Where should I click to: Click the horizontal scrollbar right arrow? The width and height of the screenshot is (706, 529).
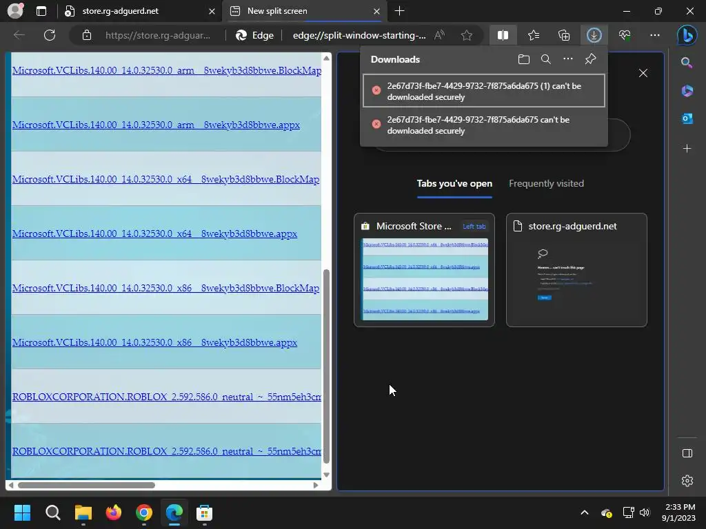(x=316, y=485)
